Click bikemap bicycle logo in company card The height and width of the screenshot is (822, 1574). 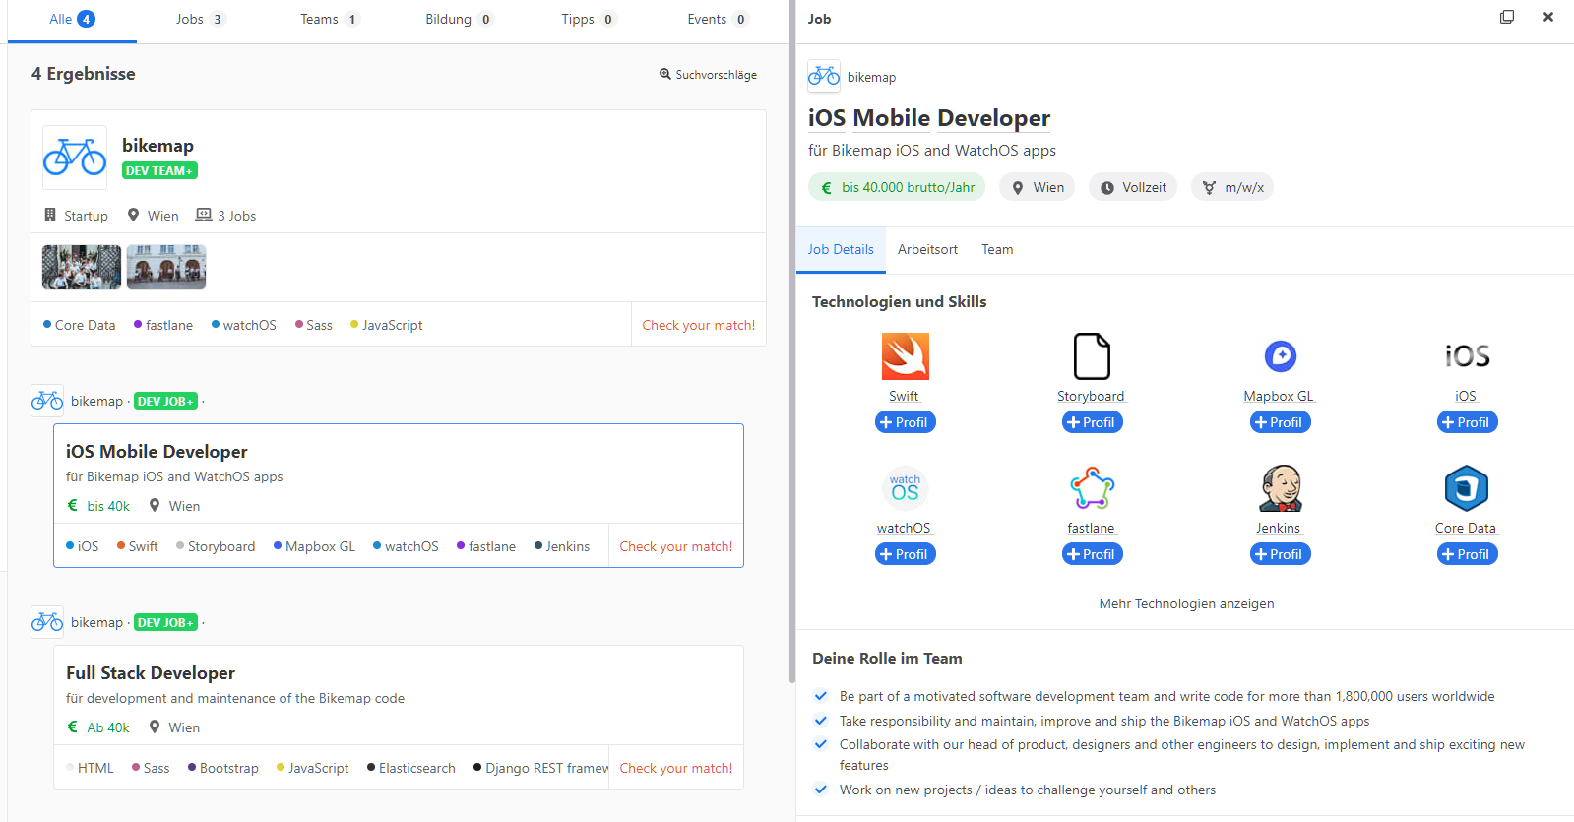tap(75, 158)
